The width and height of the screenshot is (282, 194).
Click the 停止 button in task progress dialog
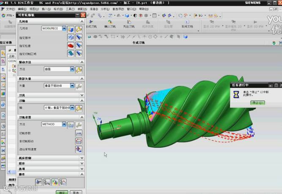click(258, 103)
